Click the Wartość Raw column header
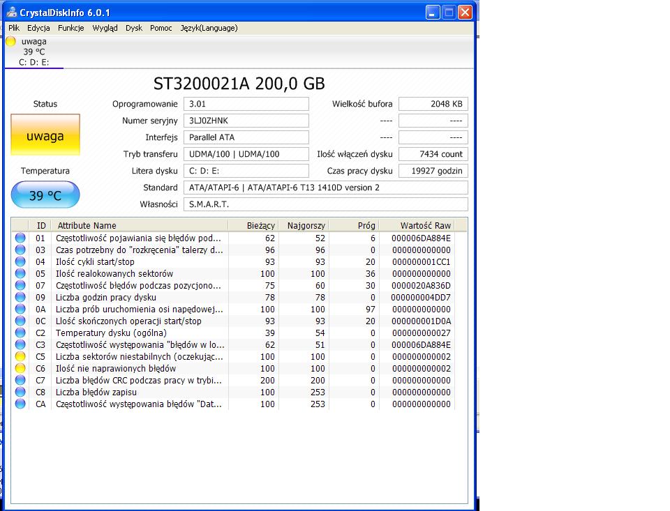The width and height of the screenshot is (670, 511). pyautogui.click(x=417, y=225)
